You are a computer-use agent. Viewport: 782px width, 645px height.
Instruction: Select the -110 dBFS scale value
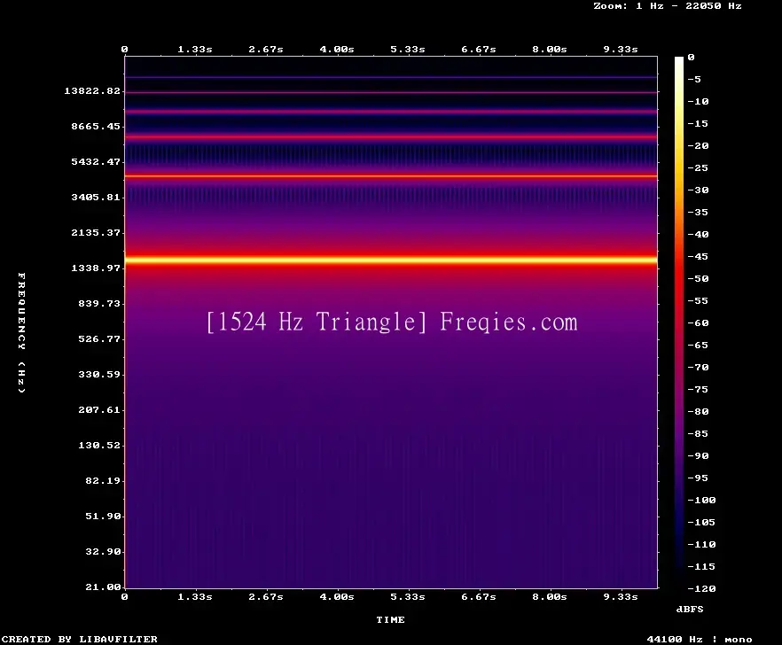coord(701,544)
